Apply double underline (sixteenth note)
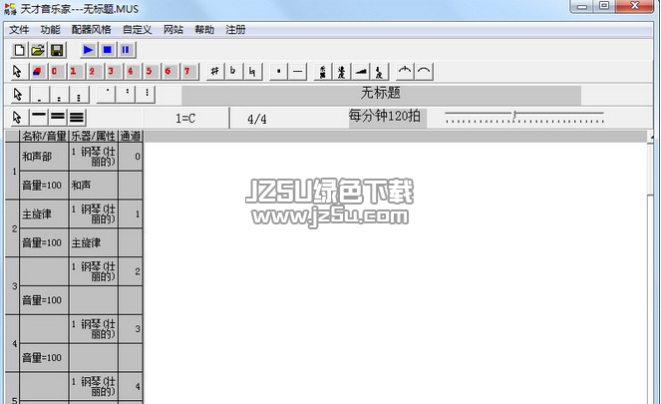The image size is (661, 404). pyautogui.click(x=58, y=118)
